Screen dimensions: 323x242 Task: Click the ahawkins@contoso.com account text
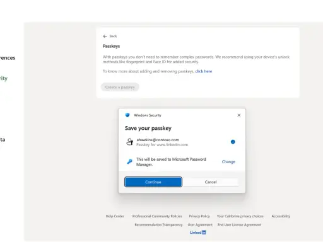pos(158,140)
